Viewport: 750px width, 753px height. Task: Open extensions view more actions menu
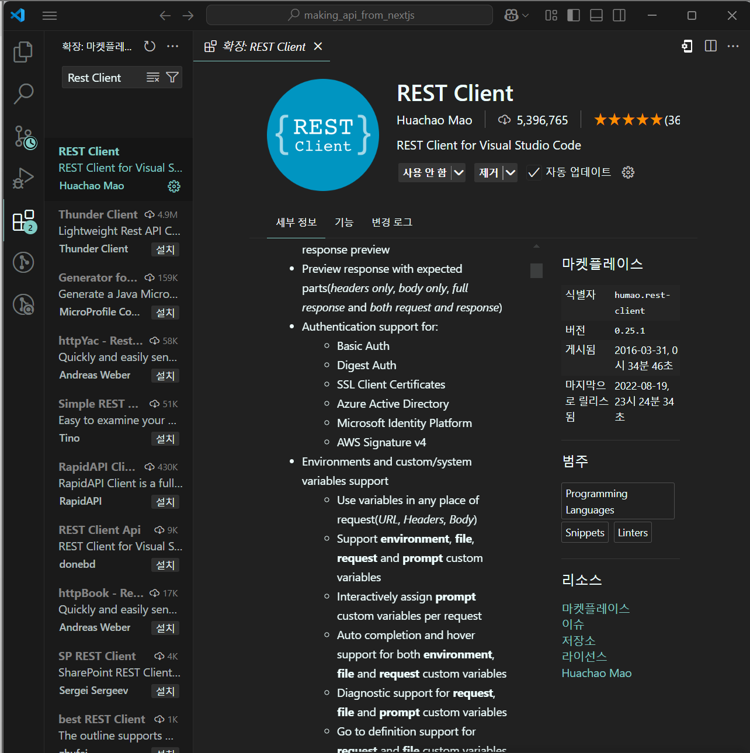tap(173, 46)
